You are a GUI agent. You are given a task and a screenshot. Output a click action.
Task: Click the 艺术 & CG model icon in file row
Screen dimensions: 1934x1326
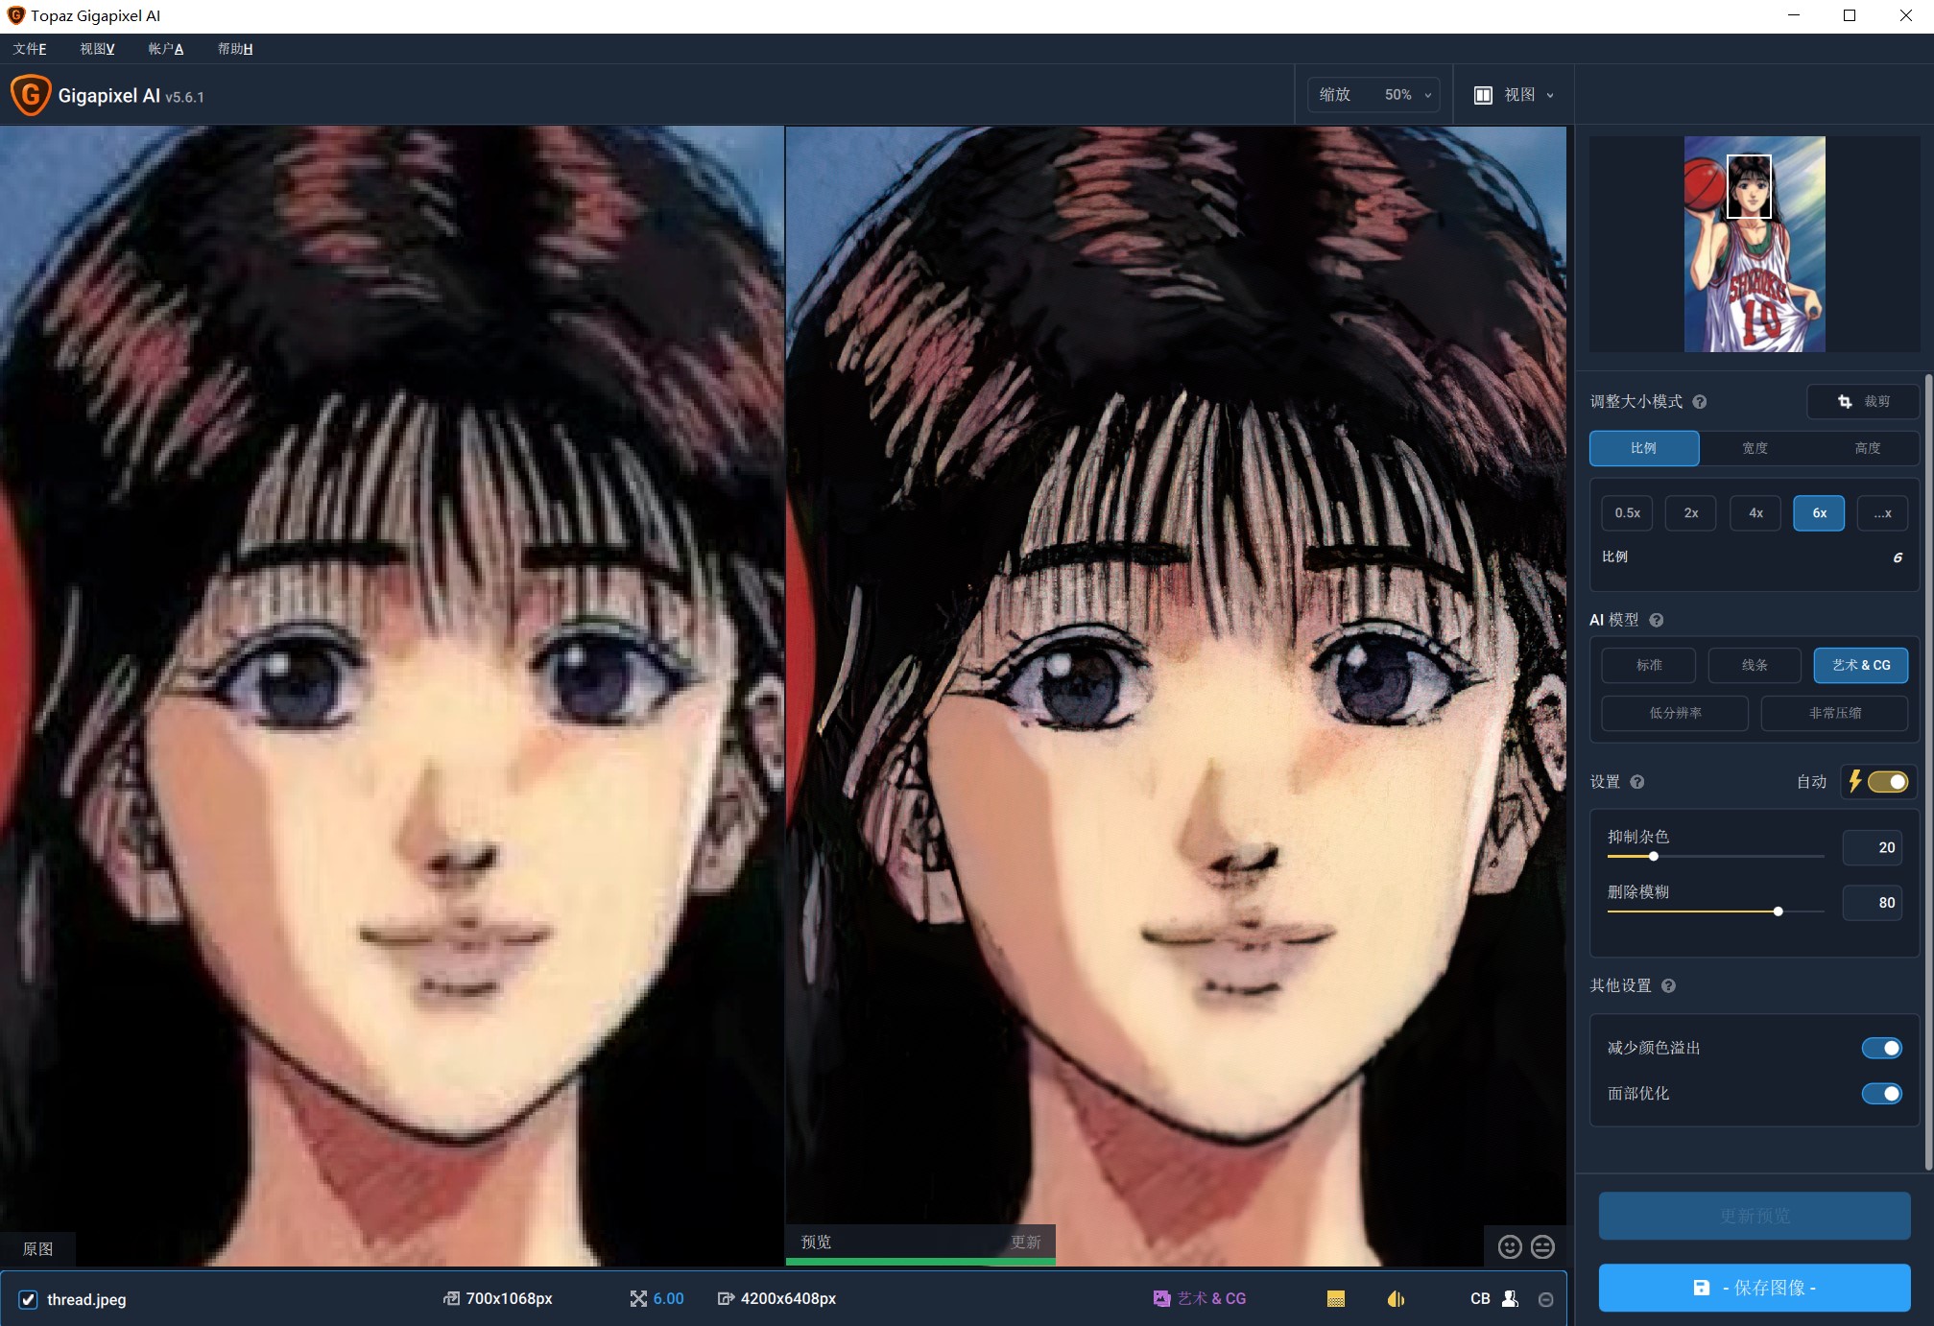[x=1161, y=1298]
